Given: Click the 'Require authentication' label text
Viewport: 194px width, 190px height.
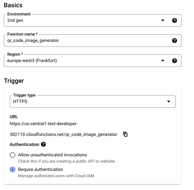Looking at the screenshot, I should coord(41,170).
